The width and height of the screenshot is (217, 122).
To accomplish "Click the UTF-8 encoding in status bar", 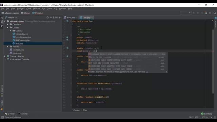I will (205, 117).
